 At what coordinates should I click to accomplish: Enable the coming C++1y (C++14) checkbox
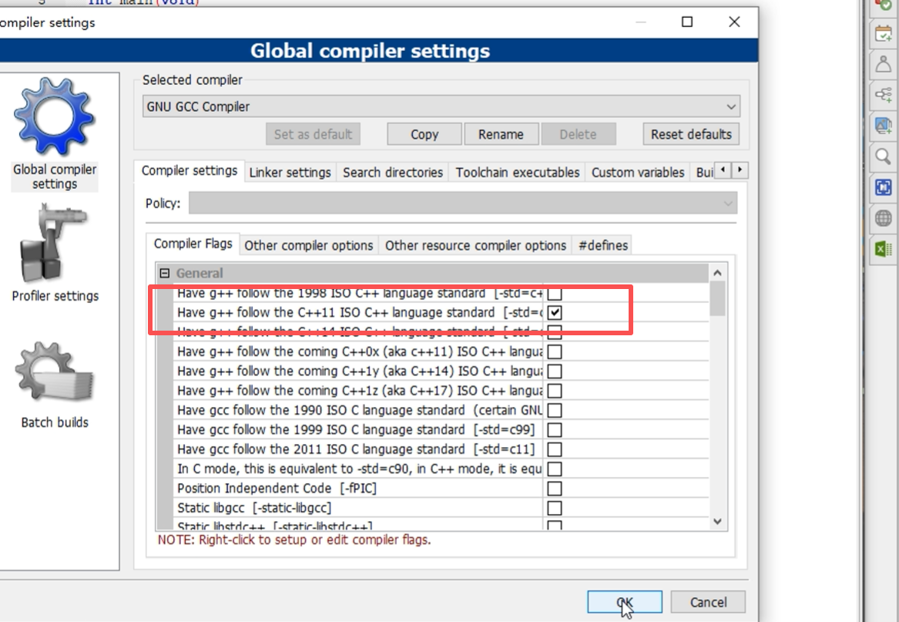click(555, 372)
